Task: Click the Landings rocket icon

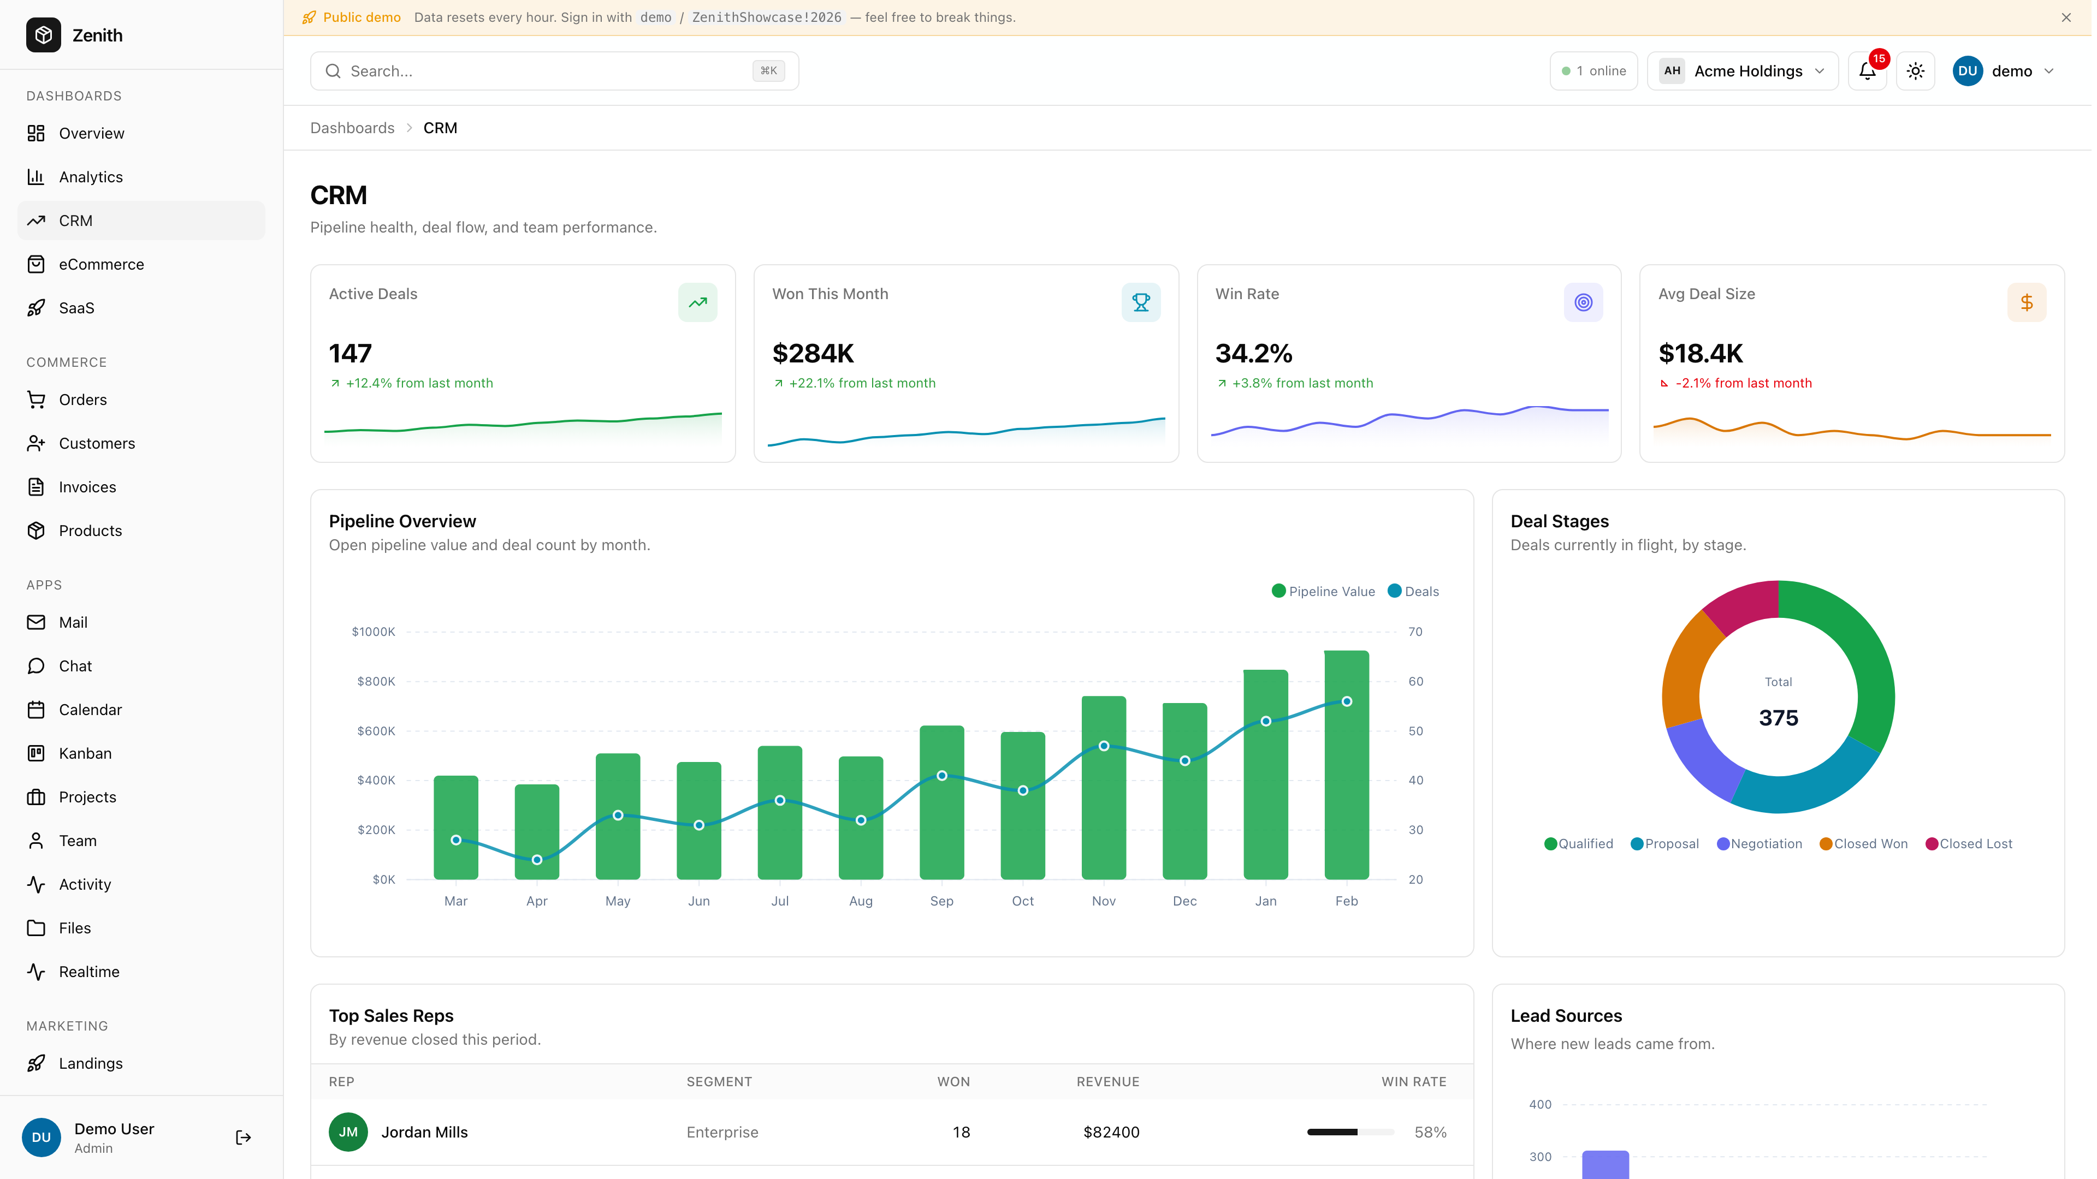Action: pyautogui.click(x=36, y=1063)
